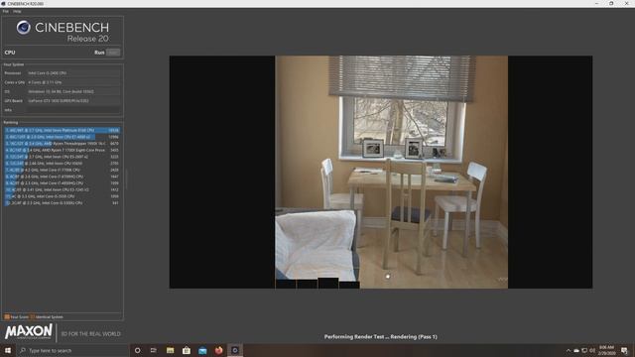Select ranking row Core i7-4850HQ

click(62, 183)
